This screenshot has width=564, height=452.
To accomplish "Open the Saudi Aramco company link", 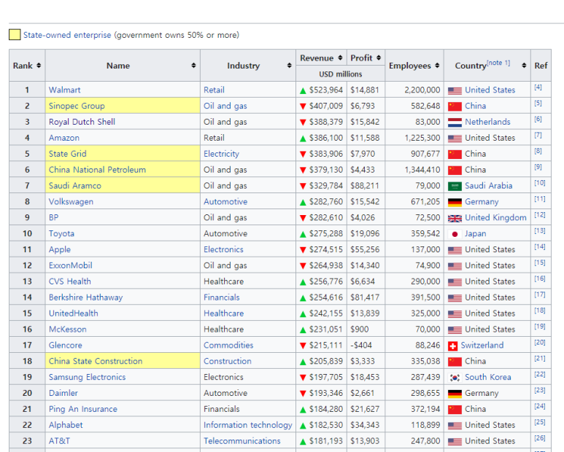I will (75, 185).
